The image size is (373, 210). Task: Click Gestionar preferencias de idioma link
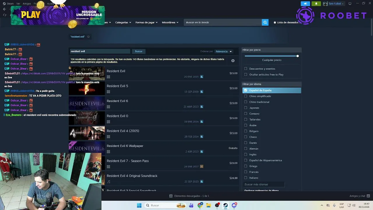[x=261, y=190]
